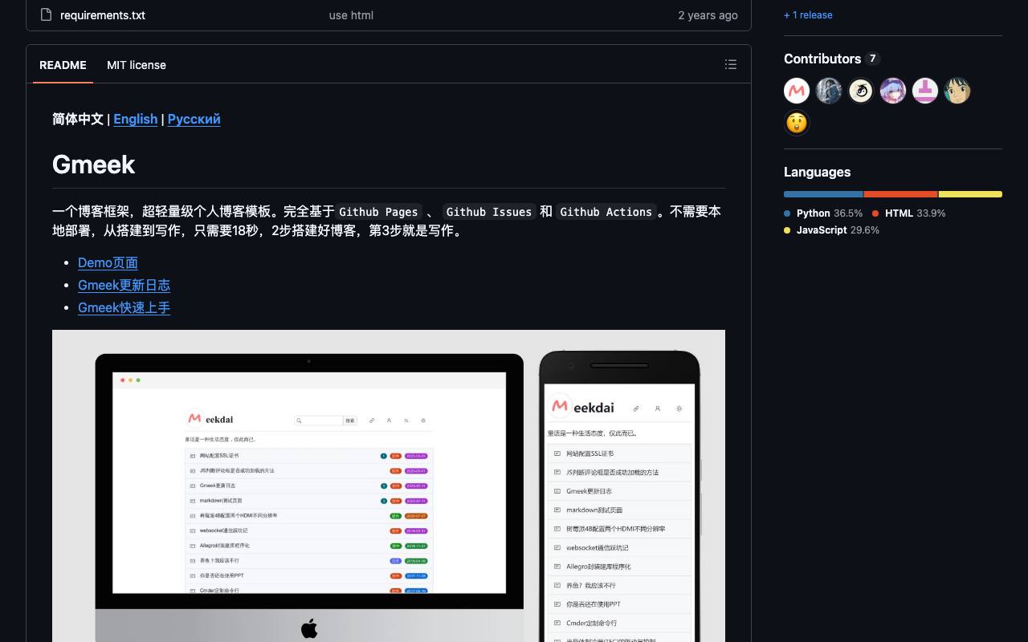Viewport: 1028px width, 642px height.
Task: Click the blue Python segment of language bar
Action: point(823,194)
